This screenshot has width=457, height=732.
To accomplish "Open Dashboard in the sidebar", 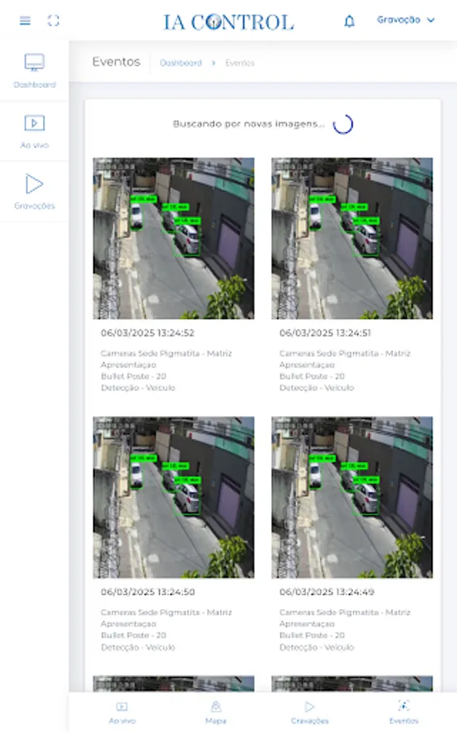I will click(34, 71).
